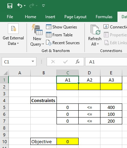Click the formula bar showing A1

tap(106, 62)
